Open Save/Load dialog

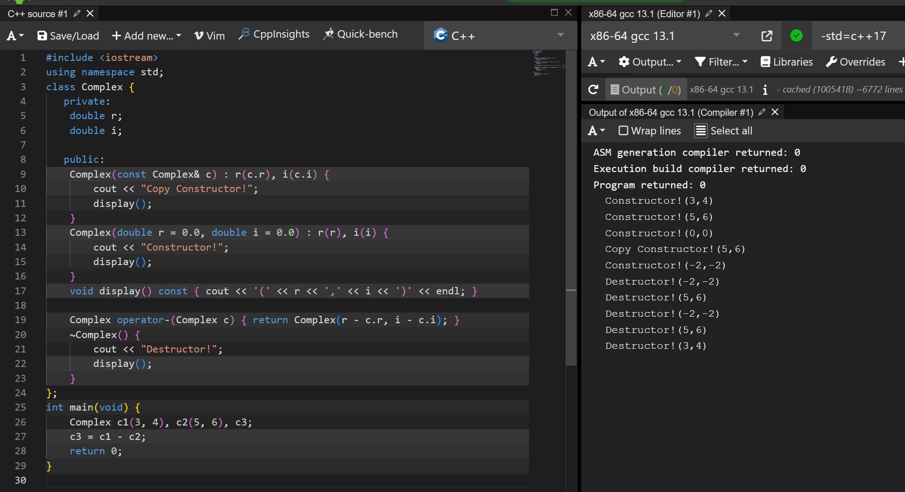pyautogui.click(x=68, y=36)
